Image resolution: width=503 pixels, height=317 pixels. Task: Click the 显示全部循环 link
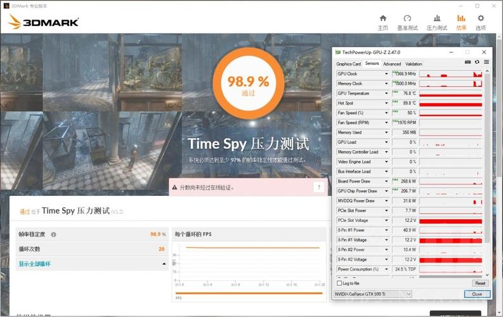[35, 264]
